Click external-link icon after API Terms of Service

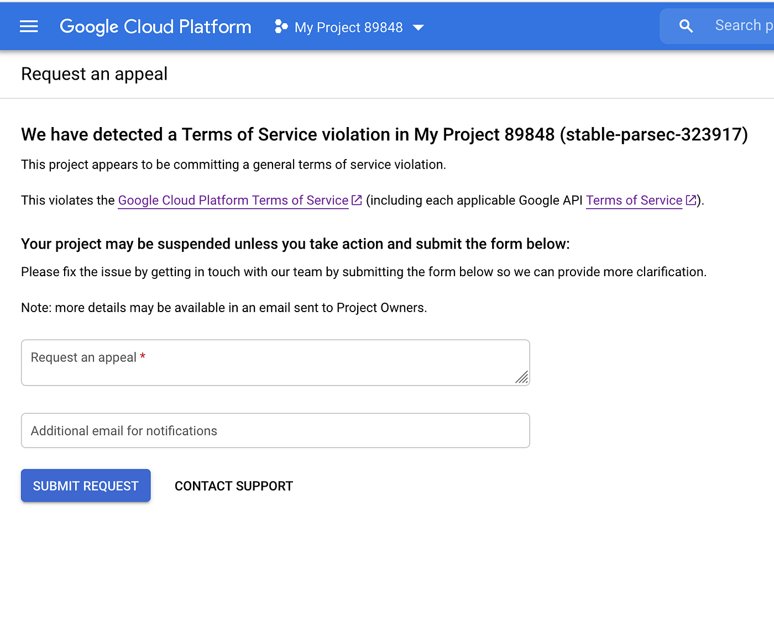click(691, 200)
